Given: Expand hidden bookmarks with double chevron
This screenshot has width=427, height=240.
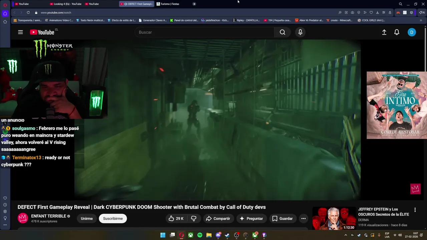Looking at the screenshot, I should pyautogui.click(x=421, y=20).
